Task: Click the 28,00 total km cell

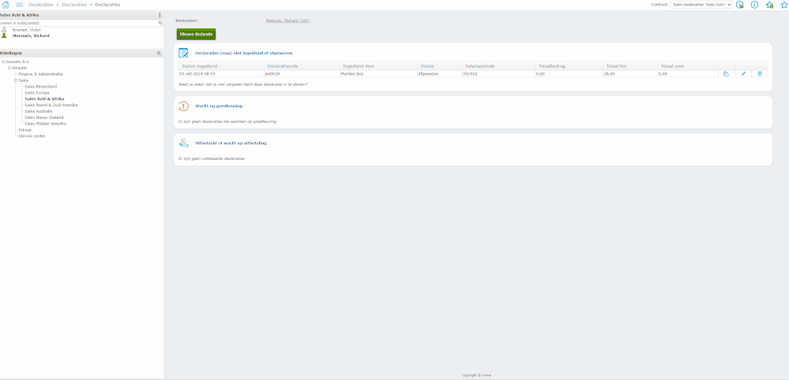Action: point(629,74)
